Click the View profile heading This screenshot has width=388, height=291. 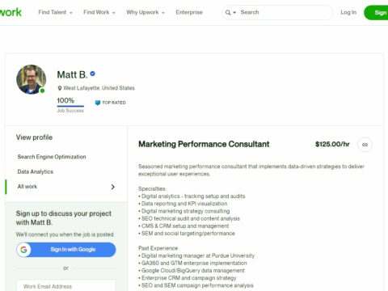[x=34, y=137]
